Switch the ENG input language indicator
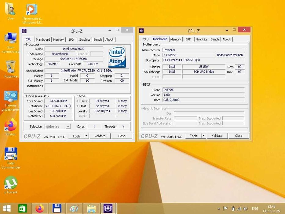 coord(255,209)
